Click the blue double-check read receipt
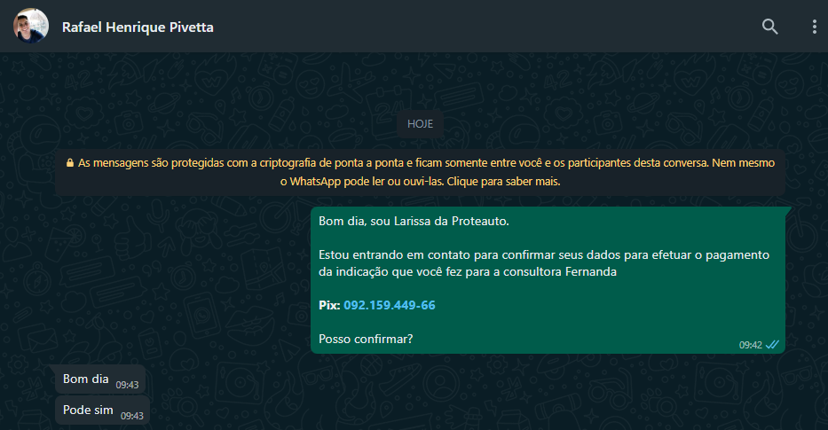Viewport: 828px width, 430px height. (x=772, y=344)
